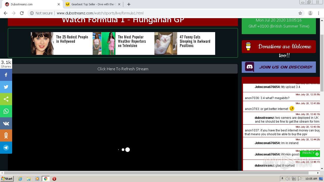Close the Dubsstreamz.com tab
Viewport: 324px width, 182px height.
(59, 4)
